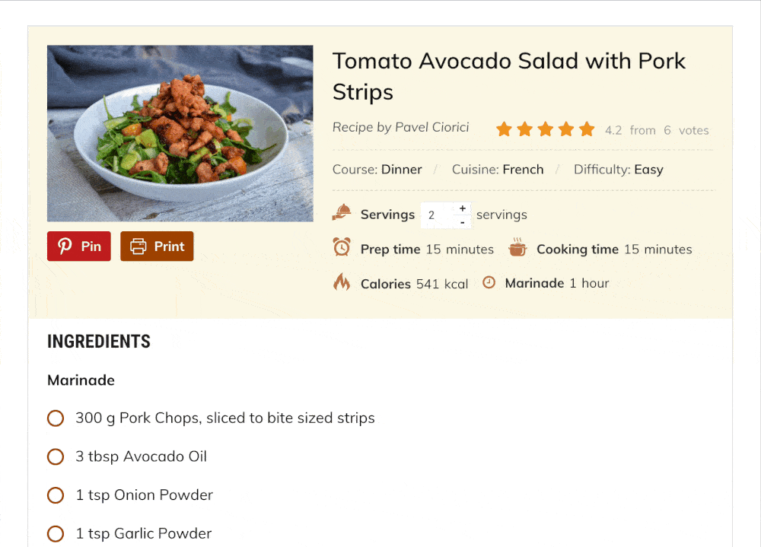This screenshot has height=547, width=761.
Task: Tick the Avocado Oil ingredient circle
Action: pyautogui.click(x=56, y=456)
